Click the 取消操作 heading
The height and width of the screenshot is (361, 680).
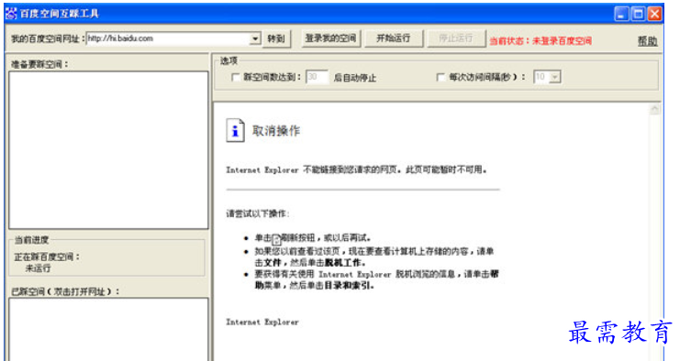click(x=276, y=131)
